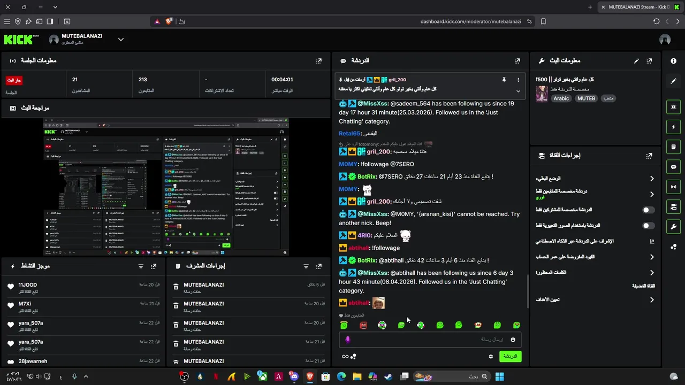Open filter on moderator actions panel
This screenshot has width=685, height=385.
coord(306,266)
